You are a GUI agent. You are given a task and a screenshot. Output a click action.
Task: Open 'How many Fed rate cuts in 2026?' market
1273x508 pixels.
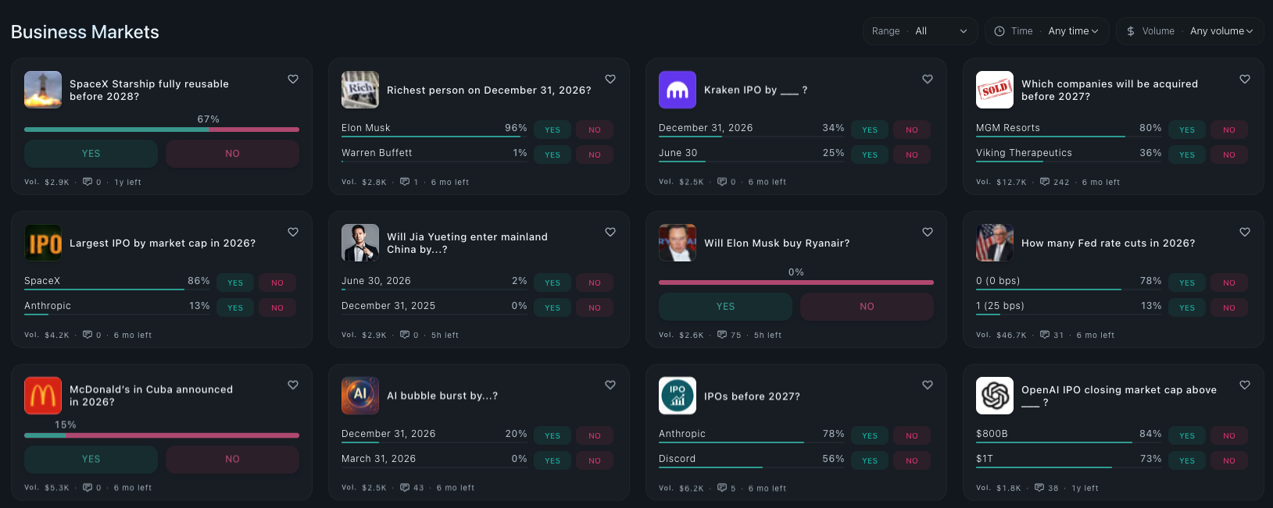click(x=1108, y=243)
